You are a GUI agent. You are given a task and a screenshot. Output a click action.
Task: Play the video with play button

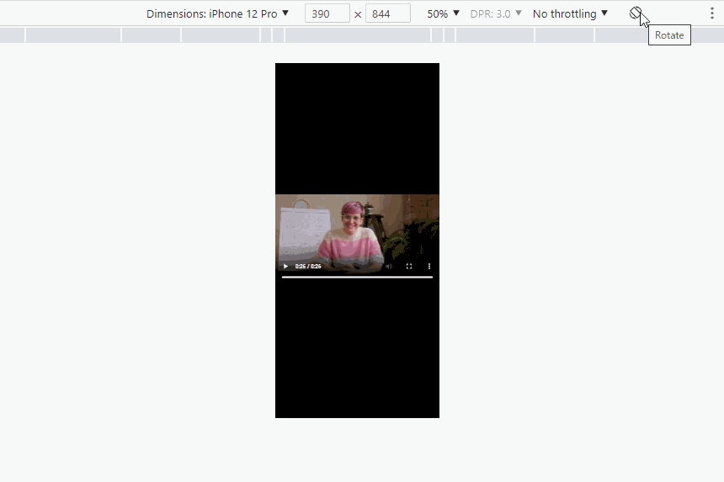[285, 266]
